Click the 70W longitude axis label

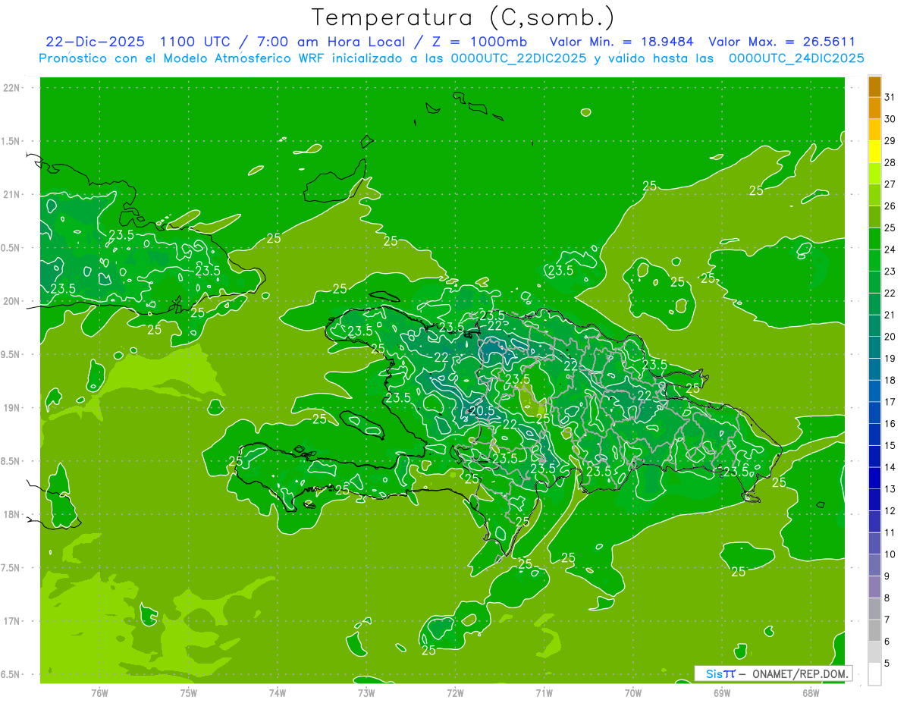click(x=633, y=692)
